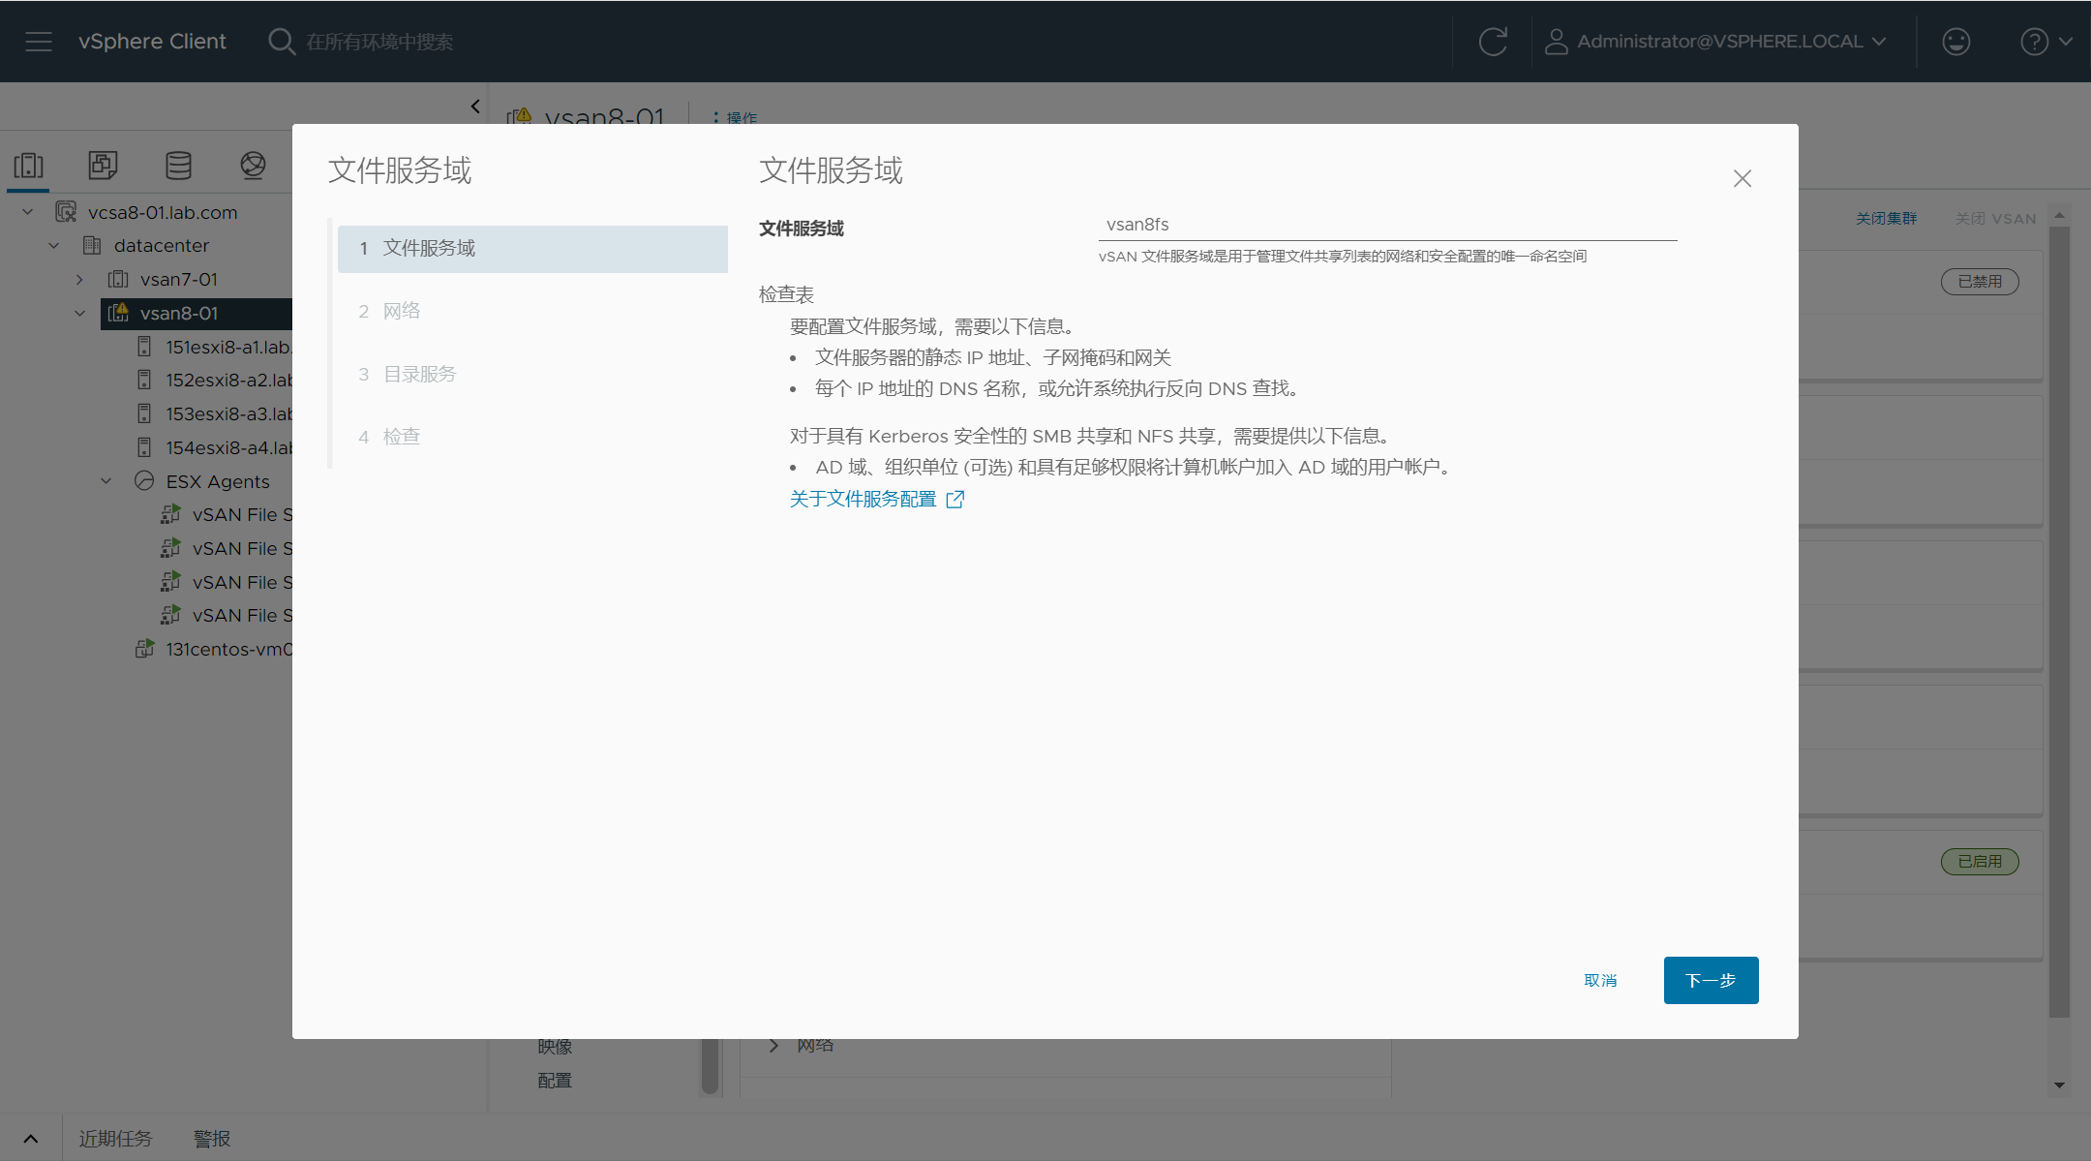Expand the vsan7-01 cluster node

[80, 280]
